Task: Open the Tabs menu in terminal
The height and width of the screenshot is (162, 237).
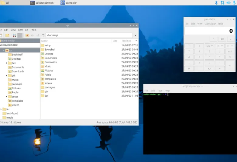Action: [160, 91]
